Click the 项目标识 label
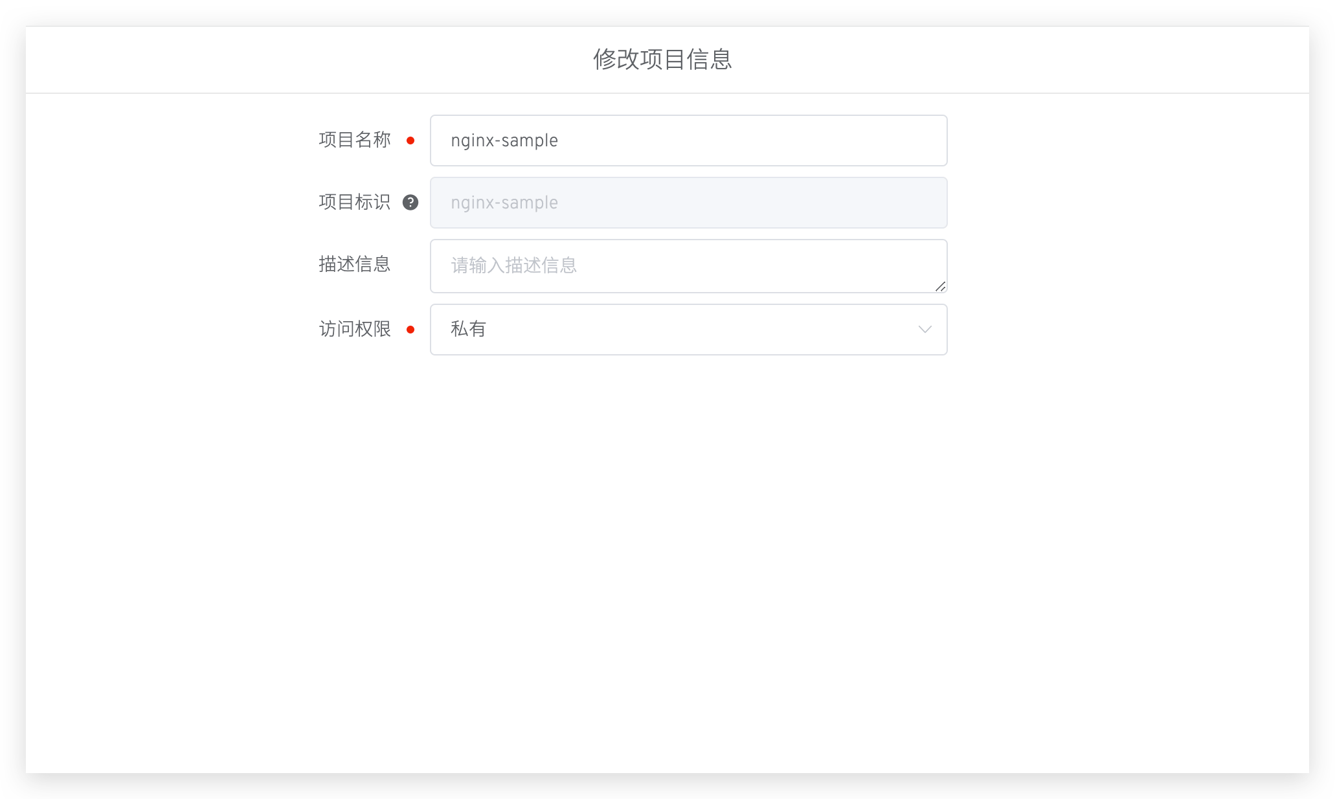 pyautogui.click(x=355, y=202)
